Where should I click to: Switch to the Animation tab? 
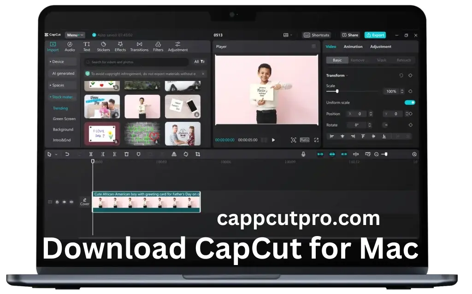click(x=353, y=46)
